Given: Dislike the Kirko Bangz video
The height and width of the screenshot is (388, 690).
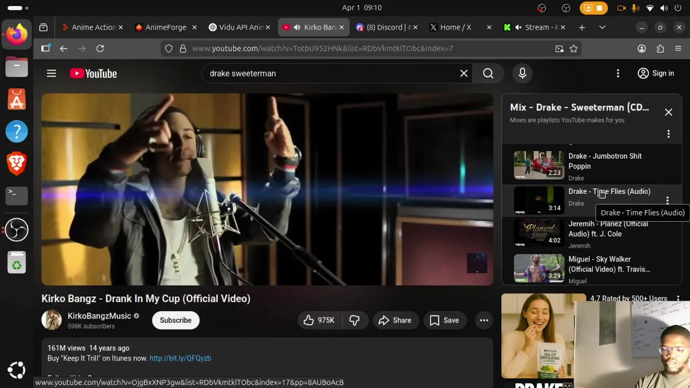Looking at the screenshot, I should click(354, 320).
